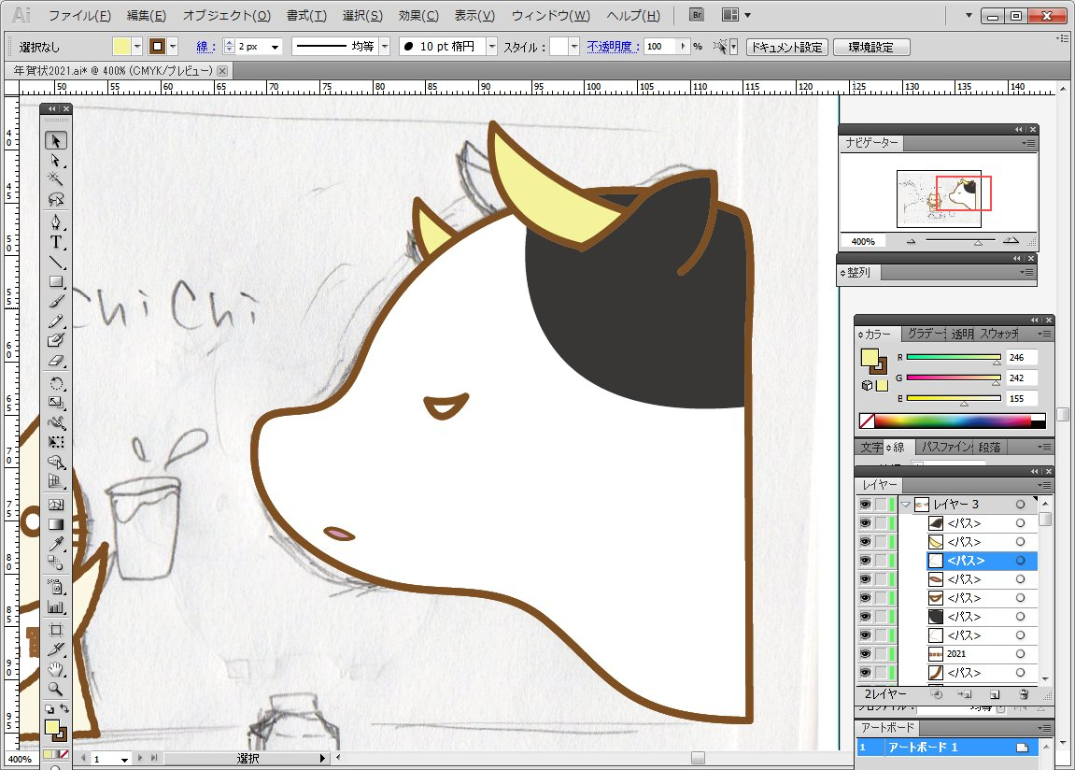Select the Type tool
Screen dimensions: 1075x770
click(x=57, y=242)
